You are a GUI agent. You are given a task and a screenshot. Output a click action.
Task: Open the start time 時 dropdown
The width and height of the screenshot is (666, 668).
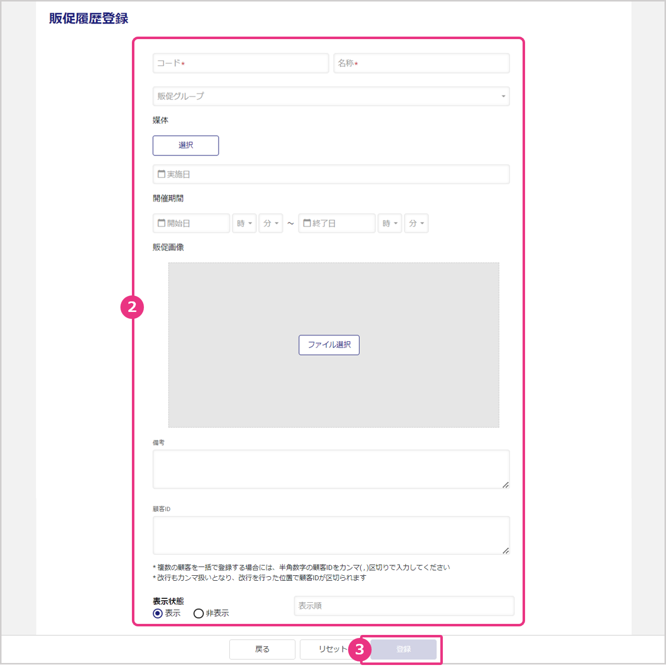tap(245, 223)
